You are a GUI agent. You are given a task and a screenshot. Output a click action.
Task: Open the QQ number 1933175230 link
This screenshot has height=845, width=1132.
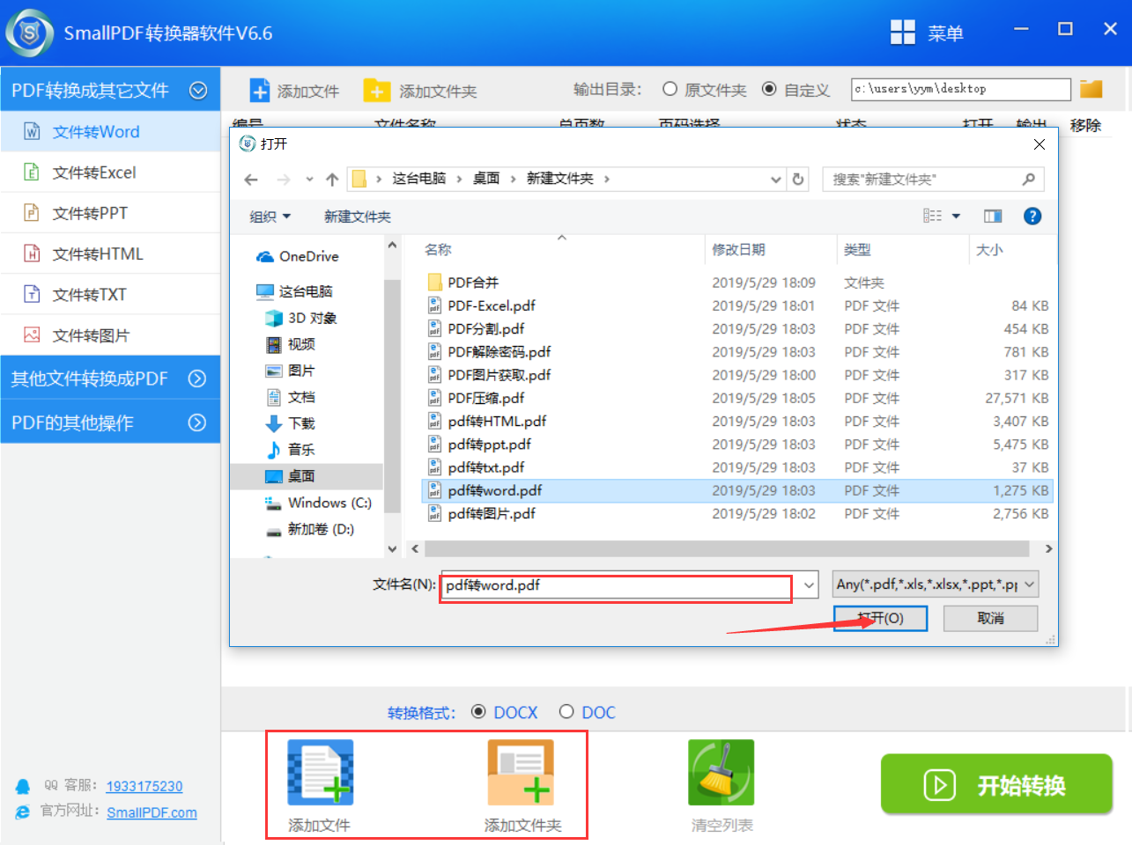(144, 786)
